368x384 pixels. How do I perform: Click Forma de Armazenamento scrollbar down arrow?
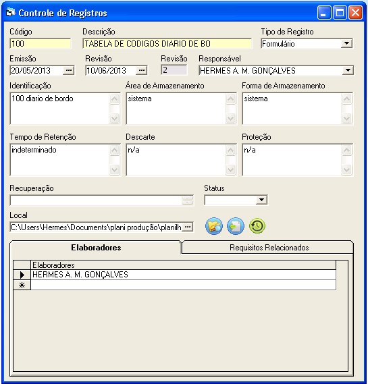tap(346, 119)
